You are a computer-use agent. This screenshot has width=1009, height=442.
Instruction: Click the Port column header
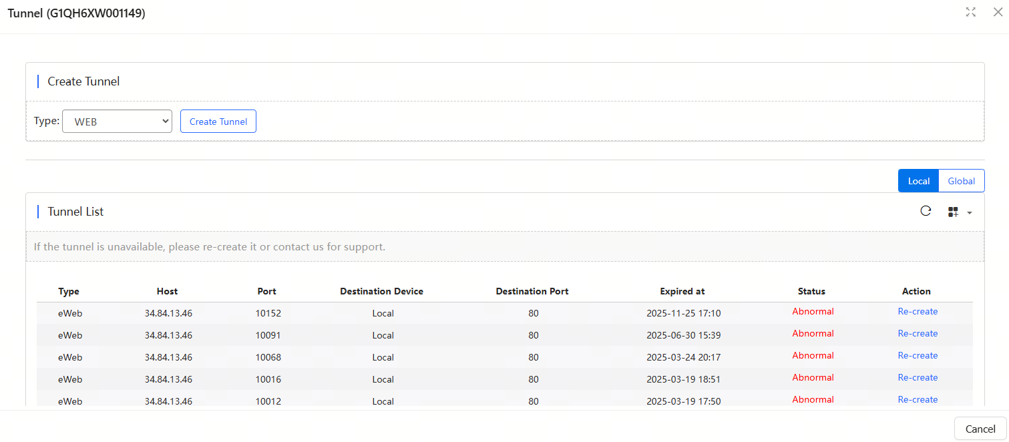click(x=266, y=291)
